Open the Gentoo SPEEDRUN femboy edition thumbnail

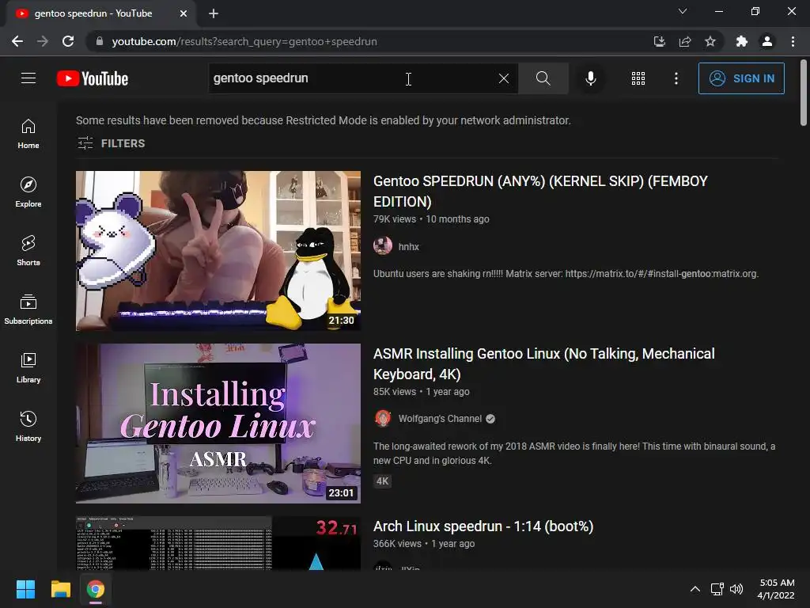(218, 251)
